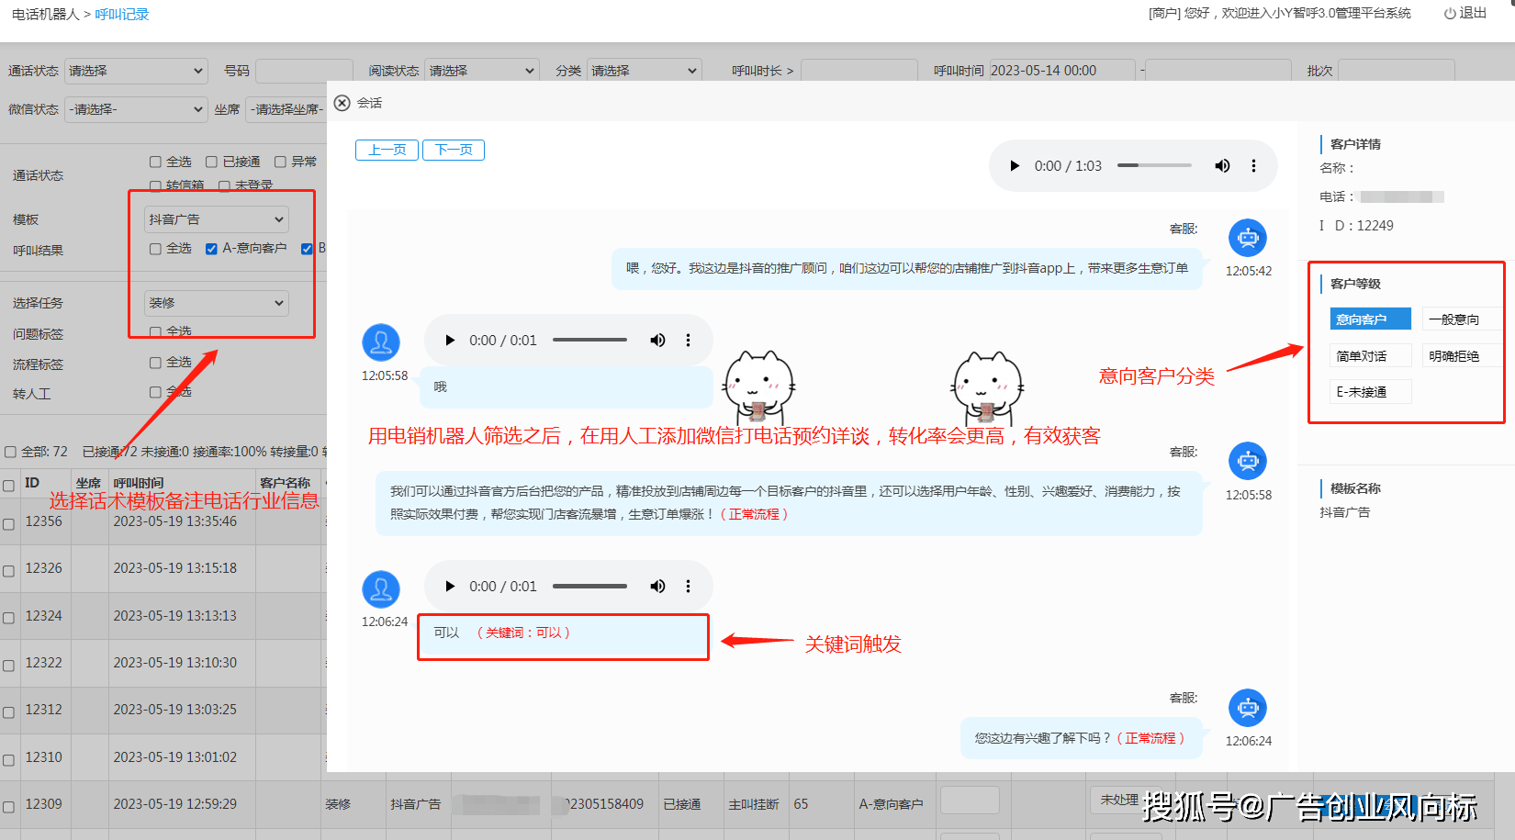Seek the 12:05:58 clip progress bar
The width and height of the screenshot is (1515, 840).
click(x=589, y=341)
